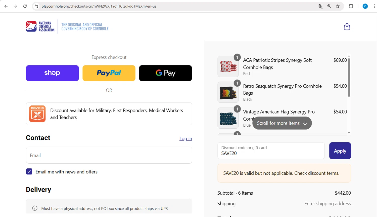Viewport: 377px width, 217px height.
Task: Click the Black variant label
Action: pos(248,99)
